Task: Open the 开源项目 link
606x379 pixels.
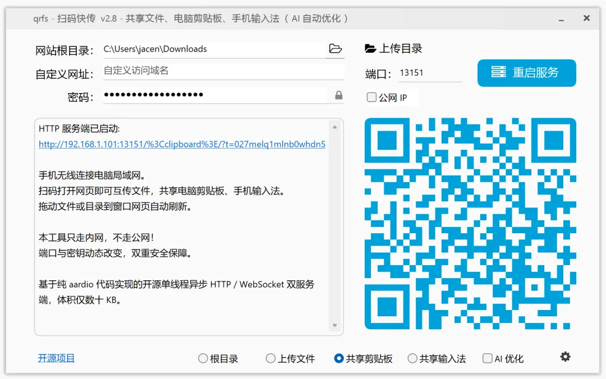Action: pyautogui.click(x=57, y=358)
